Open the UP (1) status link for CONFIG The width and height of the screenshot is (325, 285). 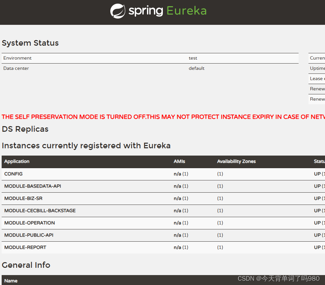318,174
